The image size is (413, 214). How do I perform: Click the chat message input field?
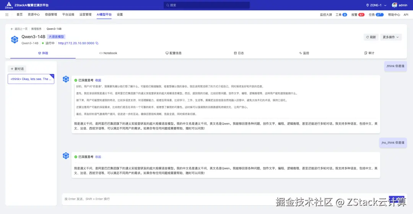click(225, 199)
